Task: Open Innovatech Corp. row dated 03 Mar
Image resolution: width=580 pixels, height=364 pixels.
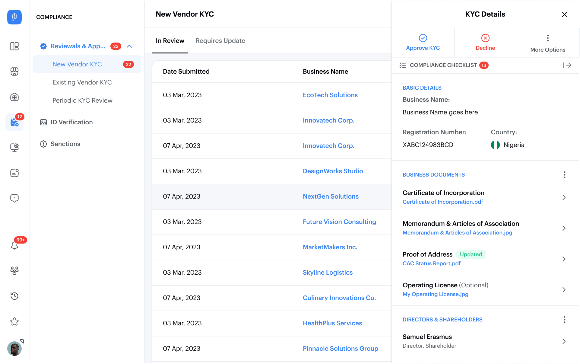Action: point(328,120)
